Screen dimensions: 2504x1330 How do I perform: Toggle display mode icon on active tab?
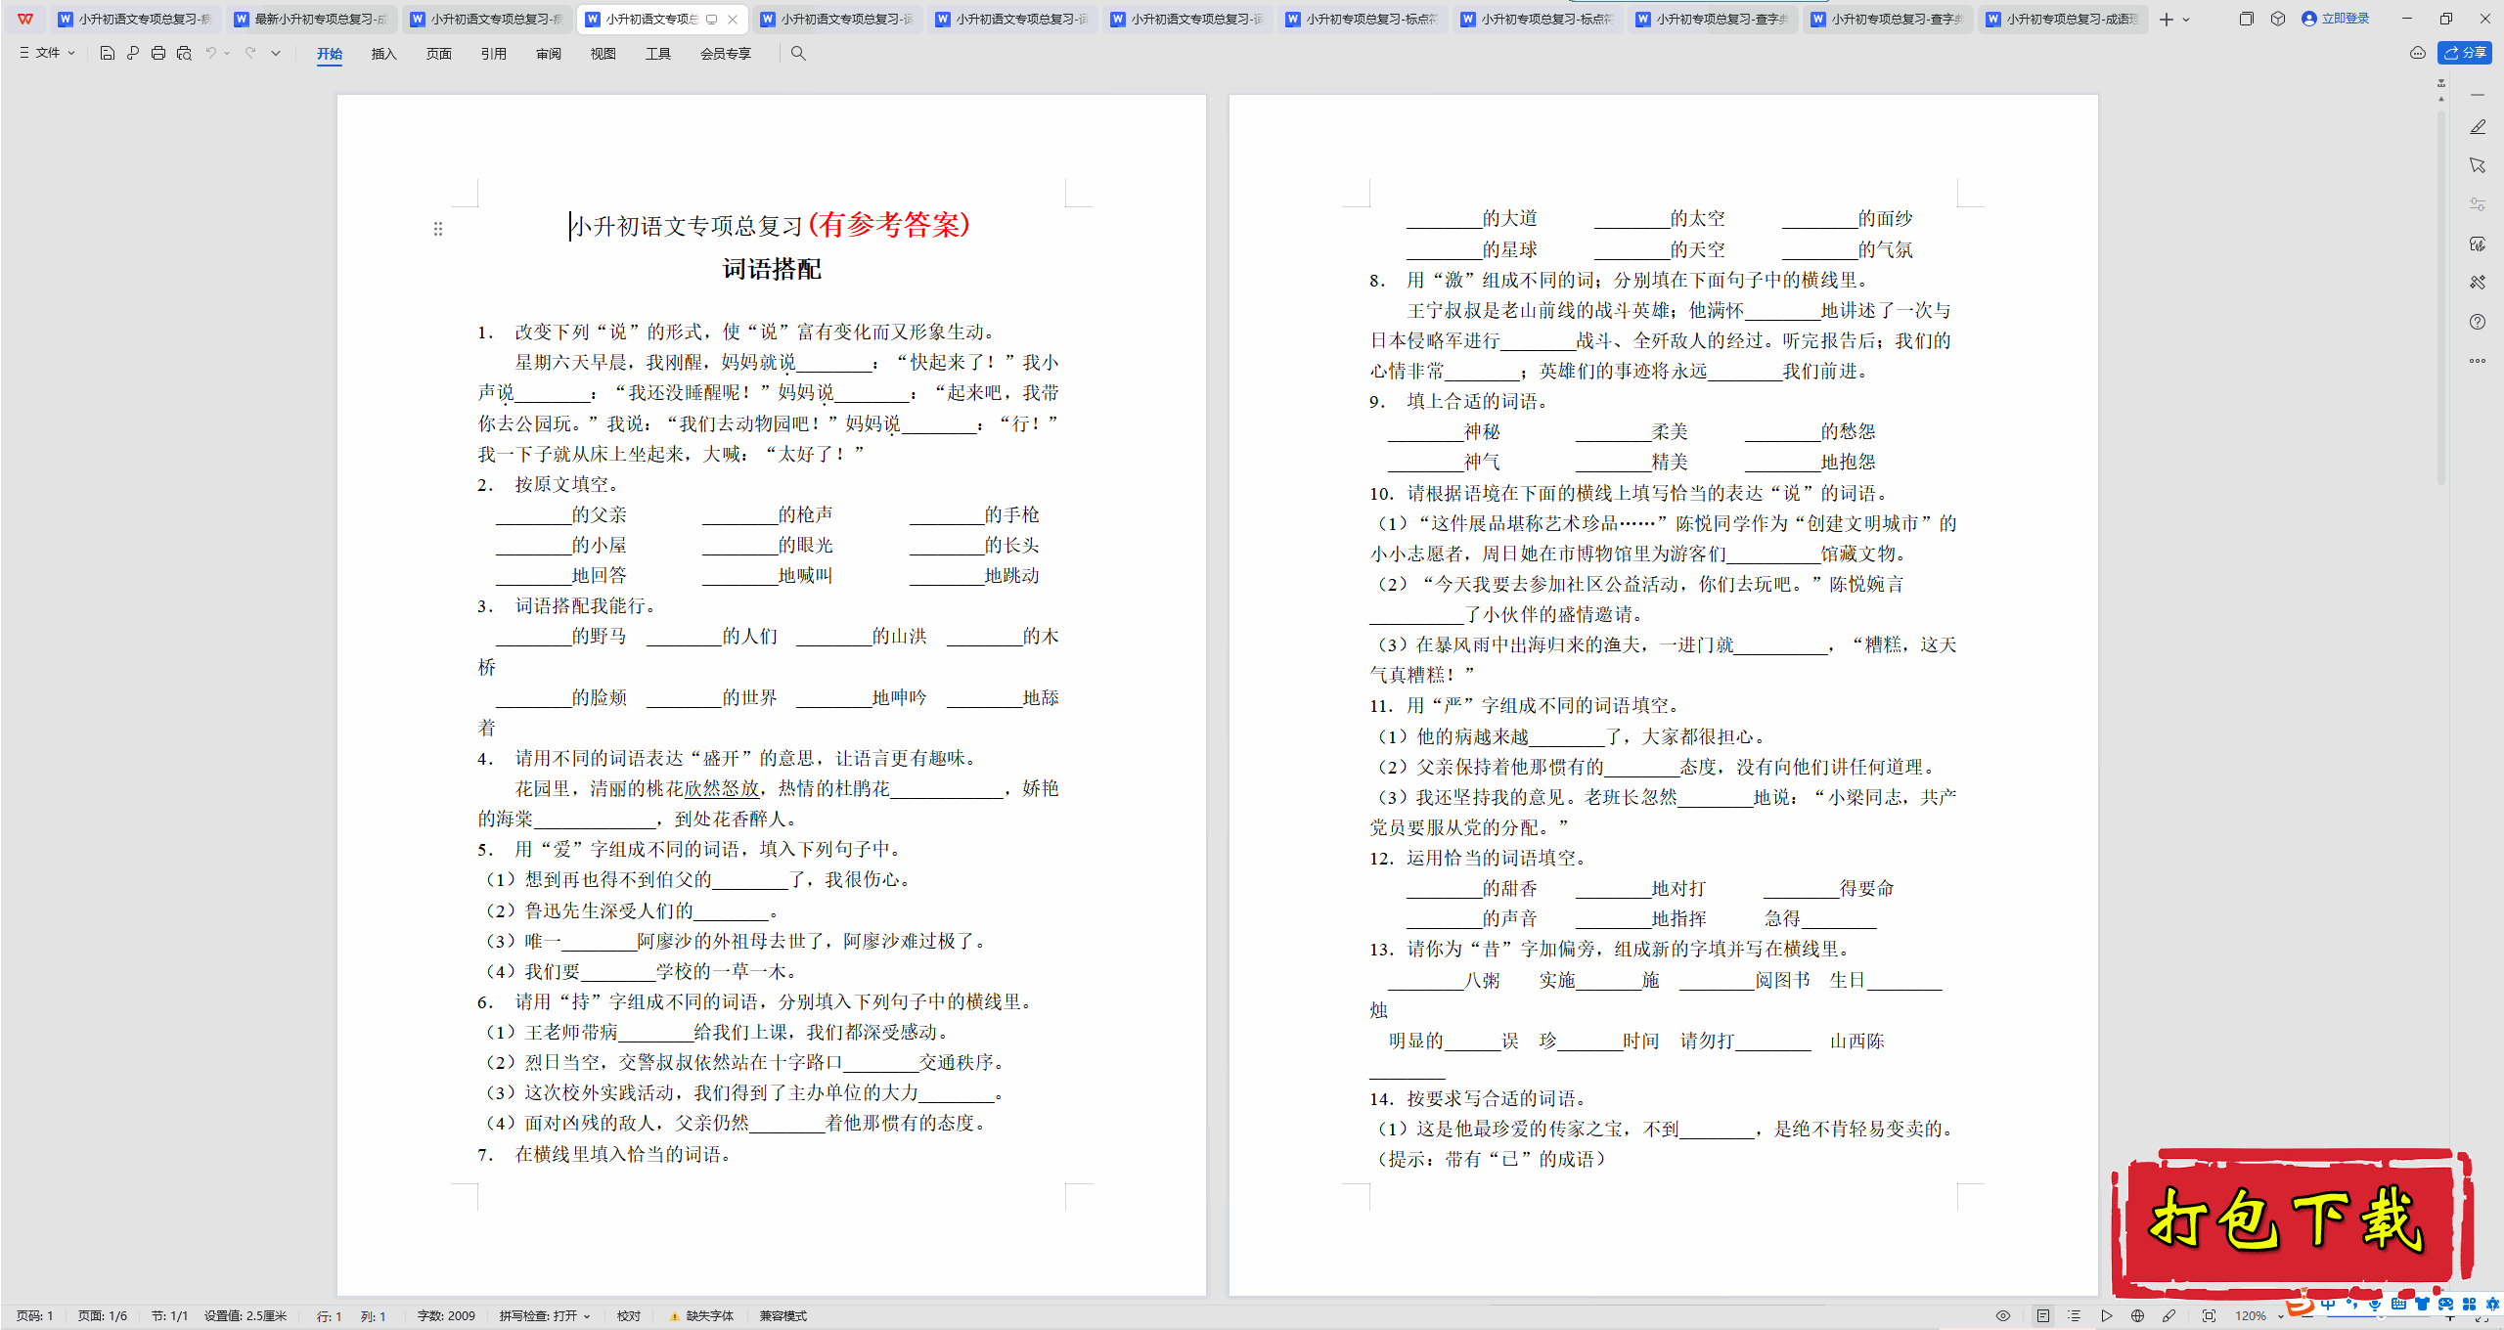[712, 19]
